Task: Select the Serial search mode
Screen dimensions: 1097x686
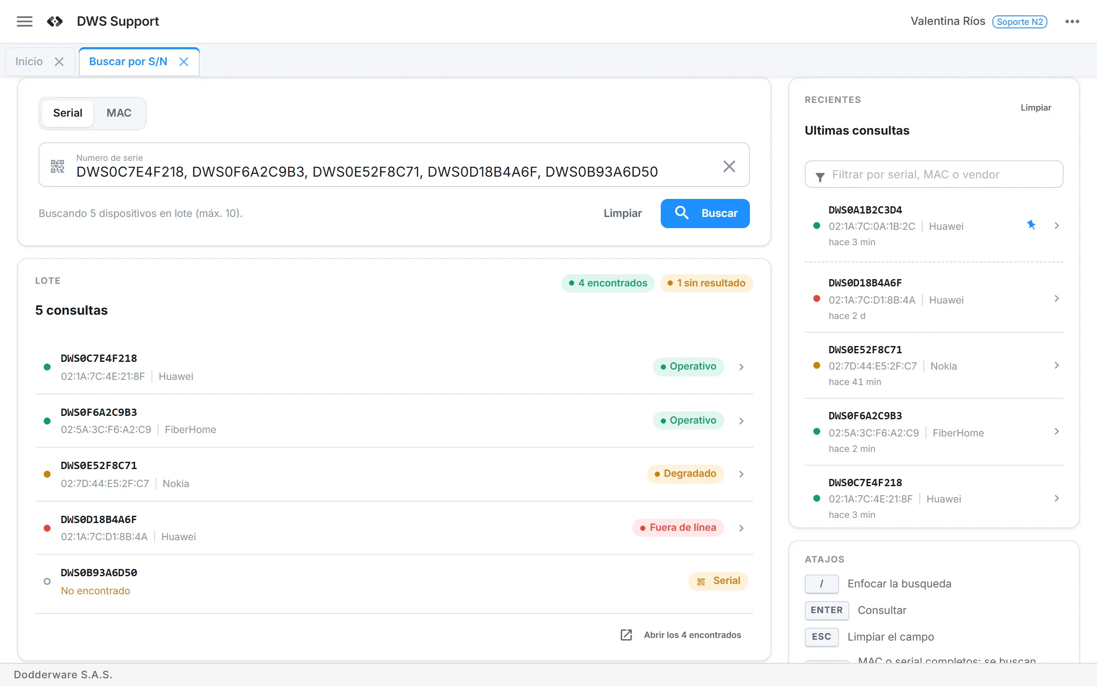Action: (68, 113)
